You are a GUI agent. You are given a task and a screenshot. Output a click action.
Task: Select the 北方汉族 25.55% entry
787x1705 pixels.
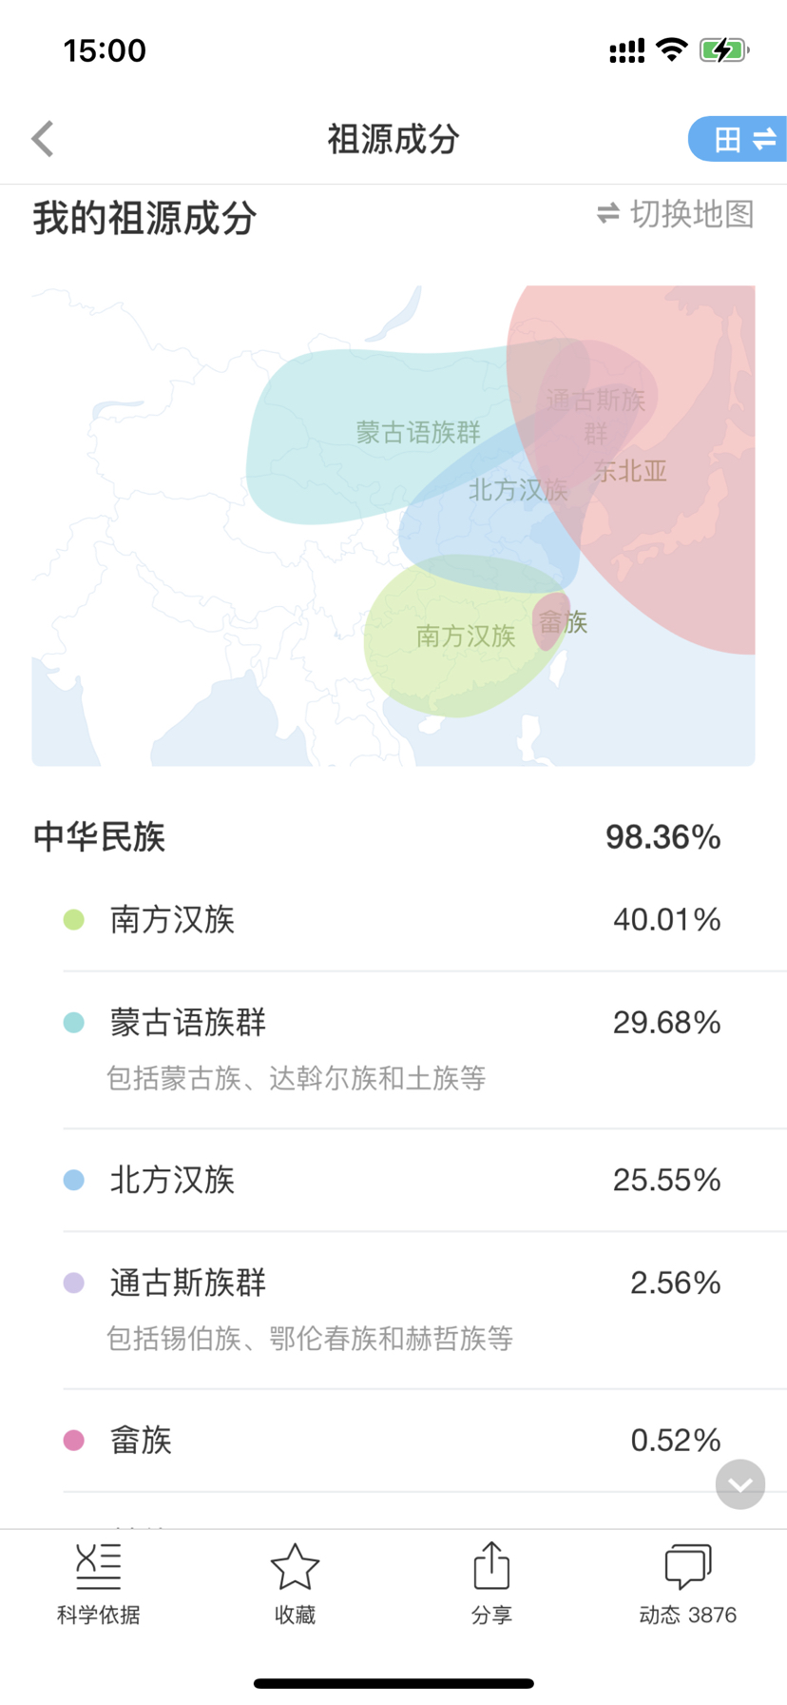coord(393,1180)
